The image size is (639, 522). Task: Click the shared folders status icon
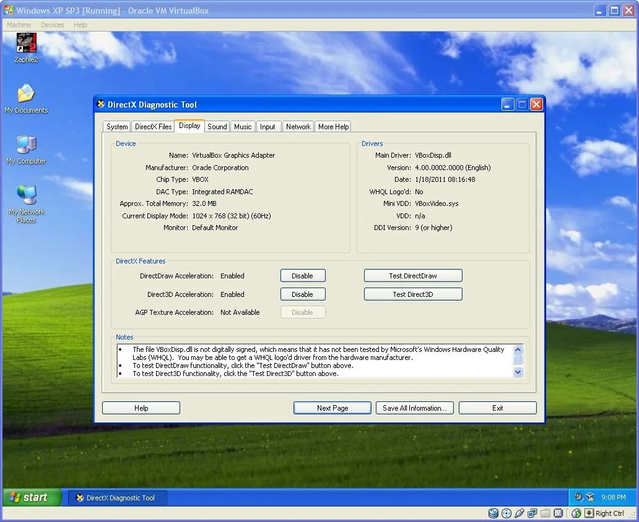(546, 513)
